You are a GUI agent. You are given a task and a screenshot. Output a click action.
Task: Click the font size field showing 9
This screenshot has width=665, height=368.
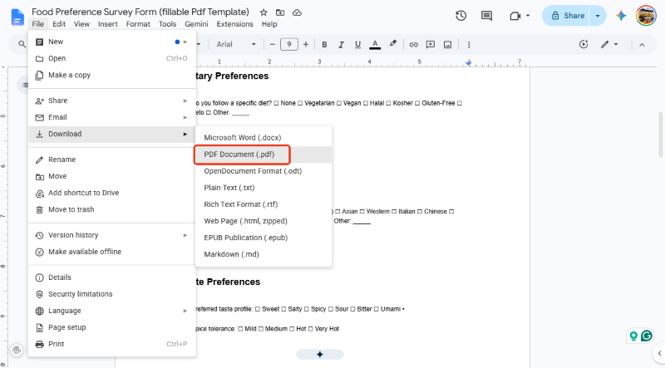tap(288, 44)
